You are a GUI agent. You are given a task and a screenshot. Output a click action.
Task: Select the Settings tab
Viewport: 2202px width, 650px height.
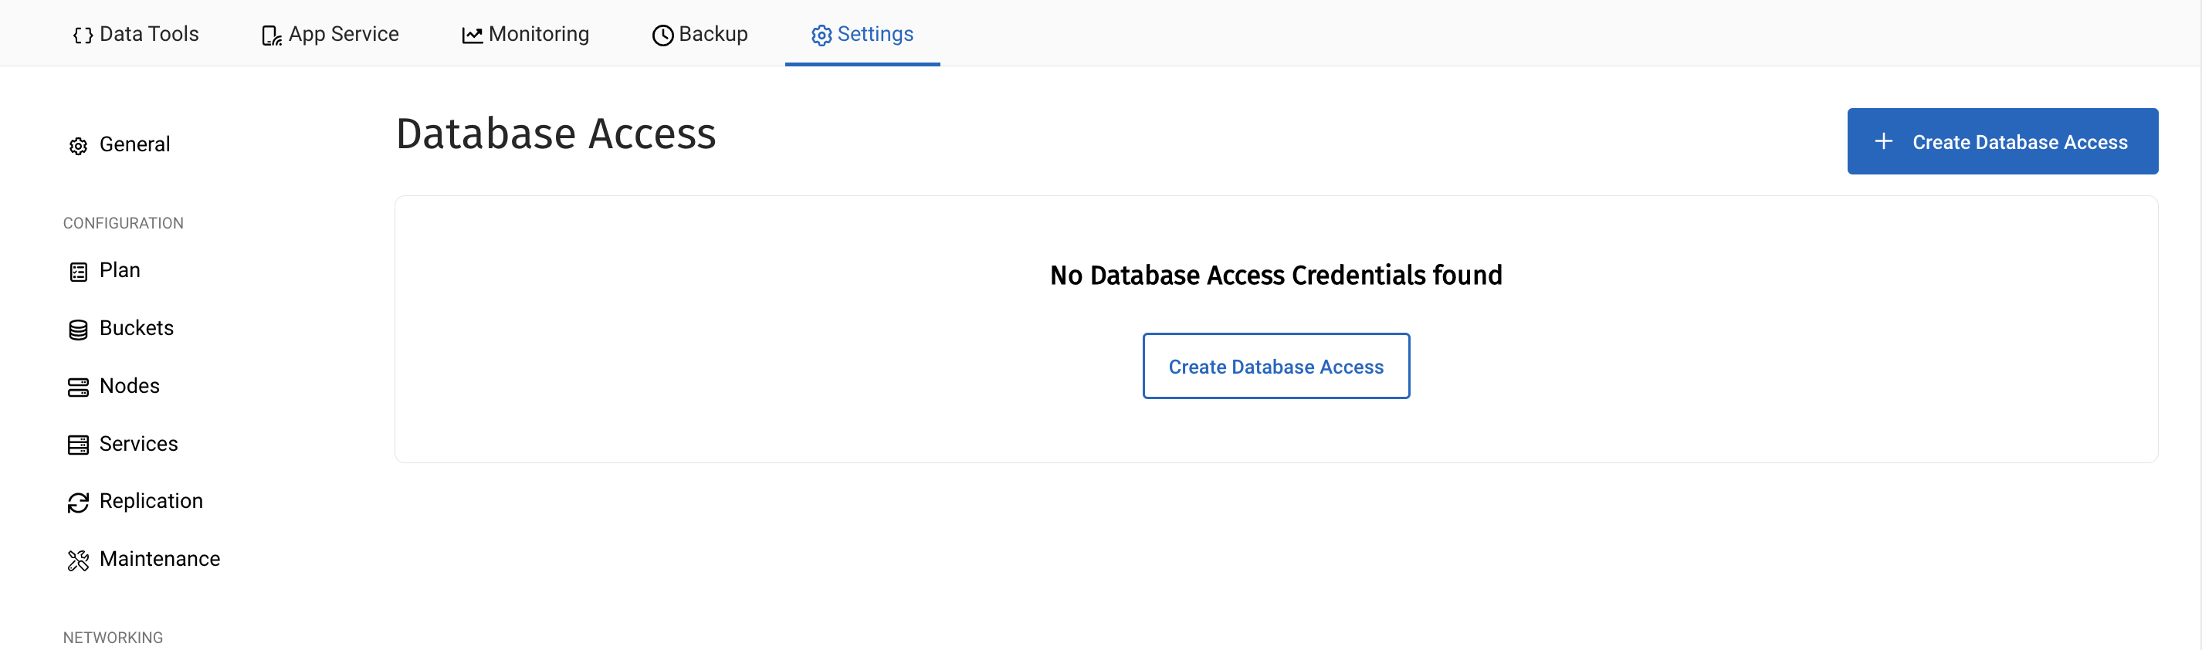[862, 34]
